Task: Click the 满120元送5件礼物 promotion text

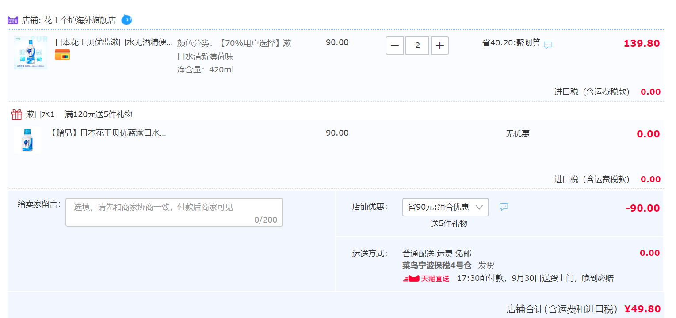Action: click(99, 114)
